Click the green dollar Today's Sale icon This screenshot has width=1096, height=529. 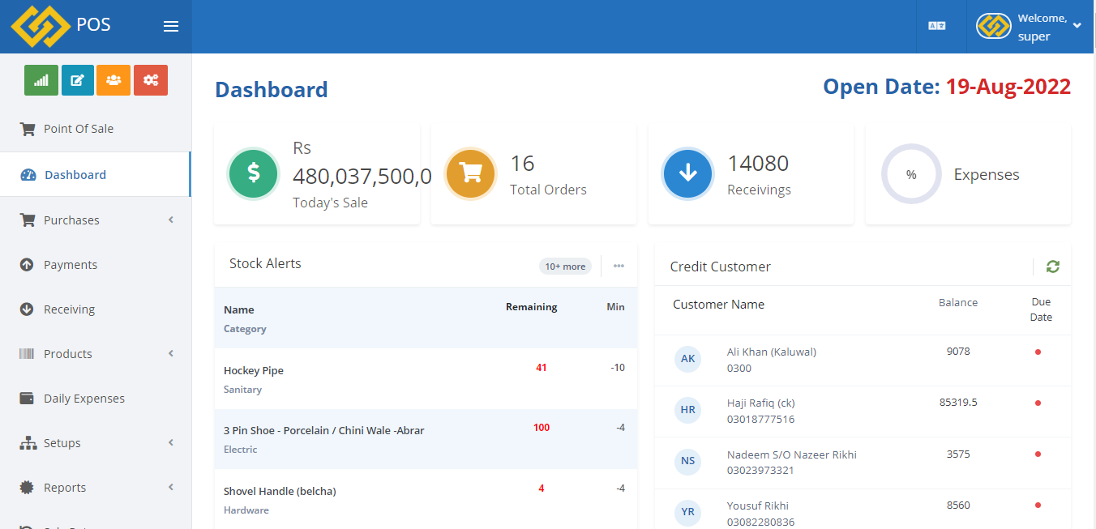[254, 173]
